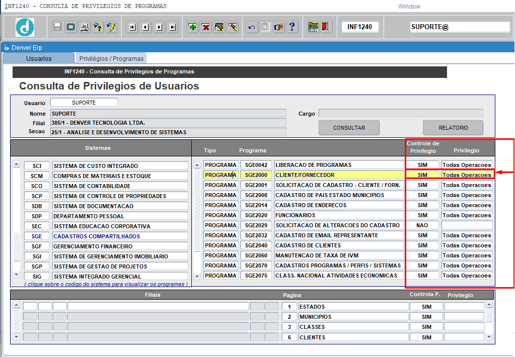Go to the next record
515x357 pixels.
coord(159,27)
